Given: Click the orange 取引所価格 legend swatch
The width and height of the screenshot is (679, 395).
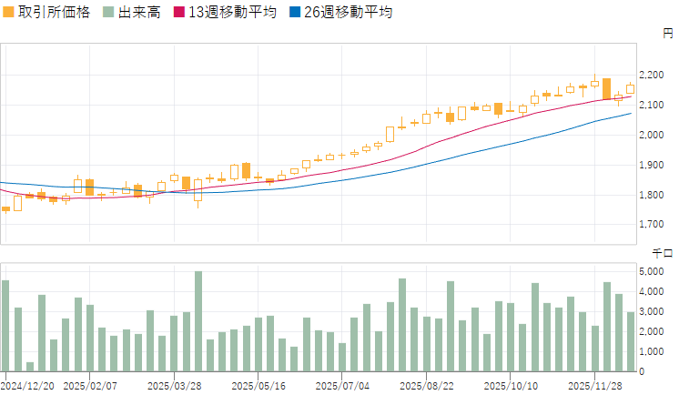Looking at the screenshot, I should [9, 13].
